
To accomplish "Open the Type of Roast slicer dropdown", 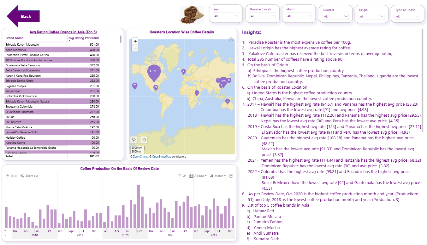I will pyautogui.click(x=408, y=16).
